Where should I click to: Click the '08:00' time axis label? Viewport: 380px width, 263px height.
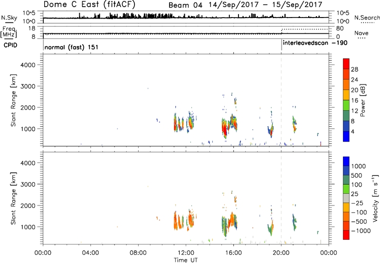tap(138, 253)
